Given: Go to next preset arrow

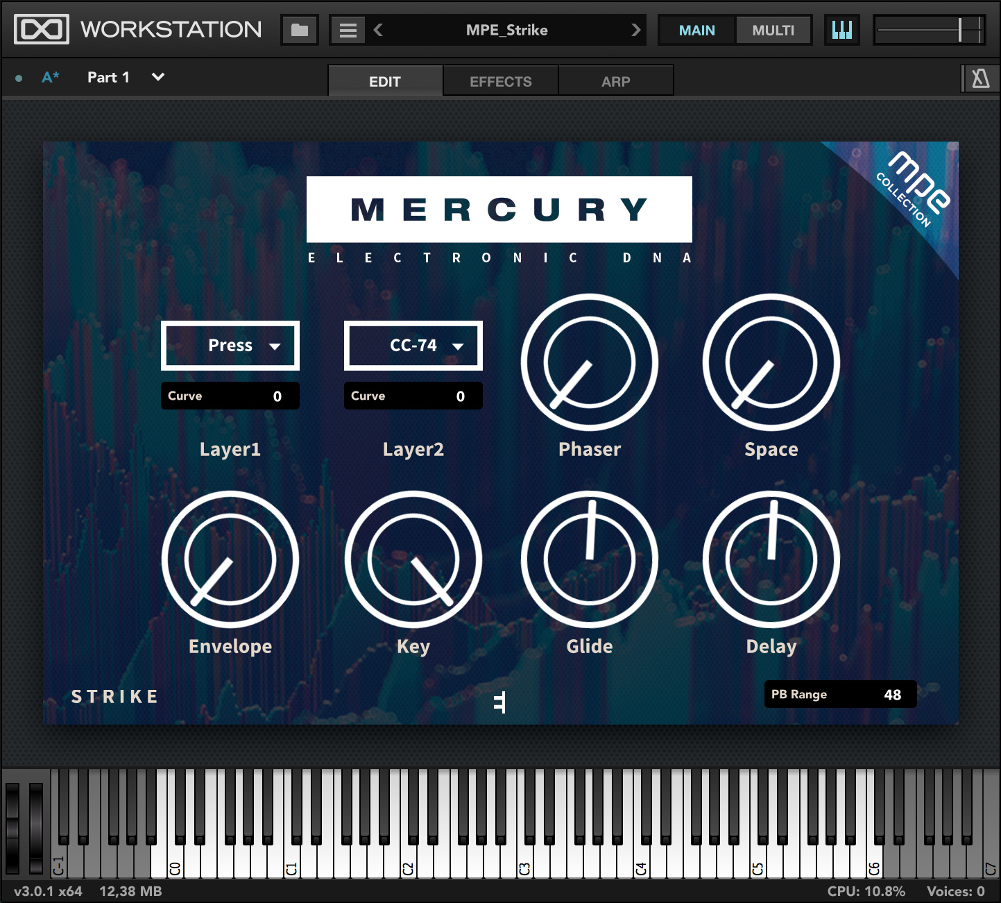Looking at the screenshot, I should (635, 30).
